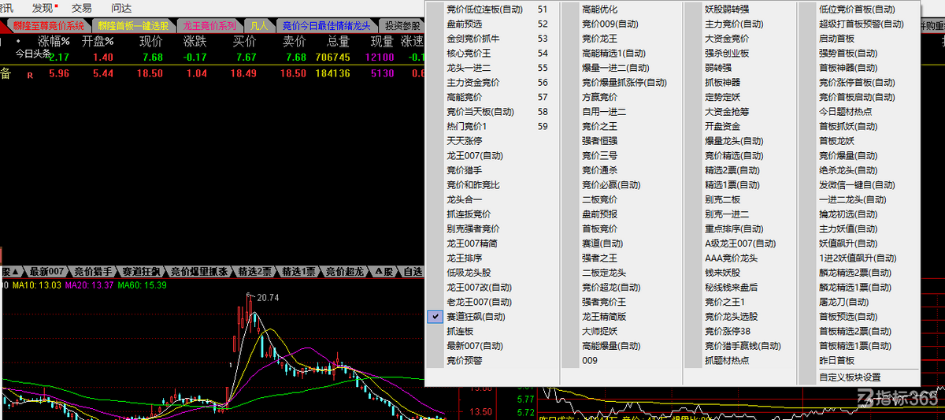Open the 问达 menu
Viewport: 945px width, 420px height.
121,8
